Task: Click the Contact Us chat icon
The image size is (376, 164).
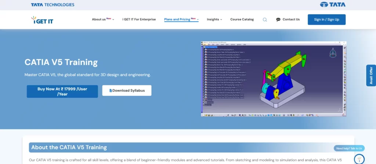Action: pyautogui.click(x=278, y=20)
